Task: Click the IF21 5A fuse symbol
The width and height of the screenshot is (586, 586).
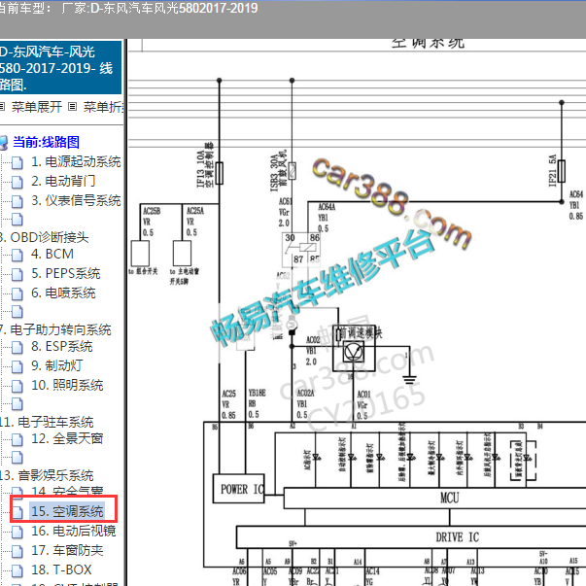Action: pyautogui.click(x=562, y=171)
